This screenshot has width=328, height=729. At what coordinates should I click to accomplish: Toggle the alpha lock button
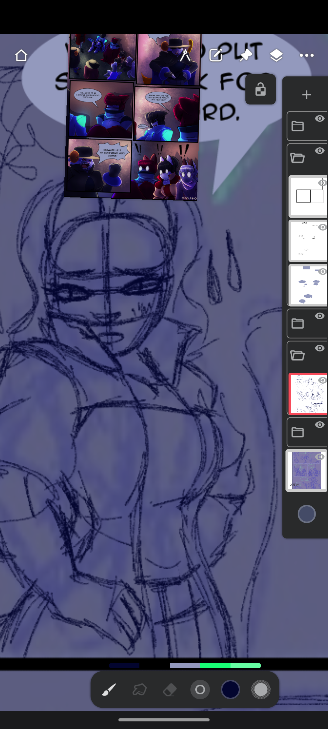[261, 89]
